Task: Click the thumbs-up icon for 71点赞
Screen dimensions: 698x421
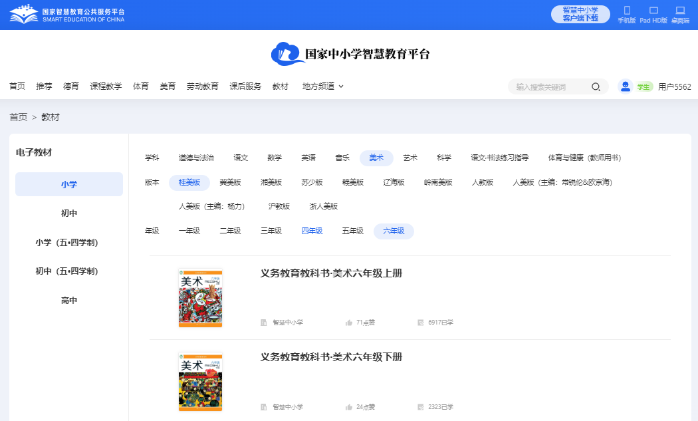Action: [x=349, y=323]
